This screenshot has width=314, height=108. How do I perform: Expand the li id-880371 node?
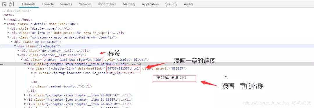pyautogui.click(x=25, y=100)
